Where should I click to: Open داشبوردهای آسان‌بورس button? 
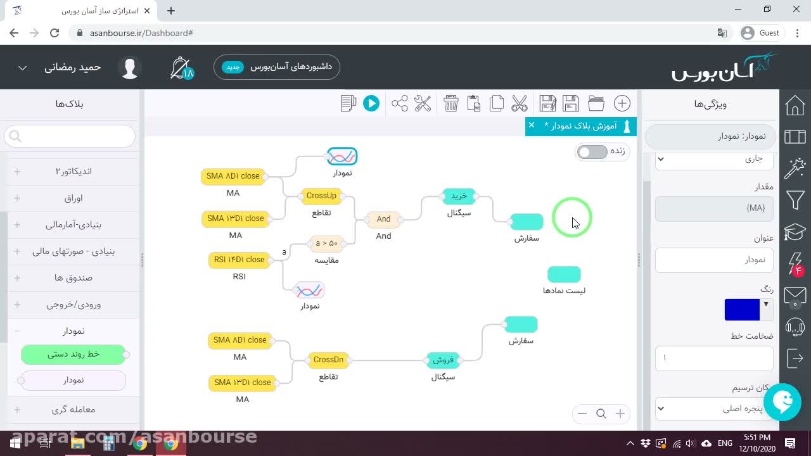[277, 67]
